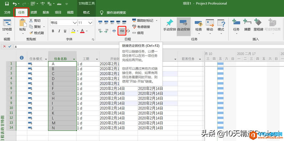The image size is (284, 141).
Task: Apply yellow background fill color
Action: (x=73, y=31)
